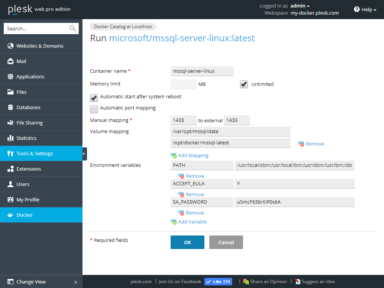Click the internal port 1433 field
384x288 pixels.
[184, 120]
